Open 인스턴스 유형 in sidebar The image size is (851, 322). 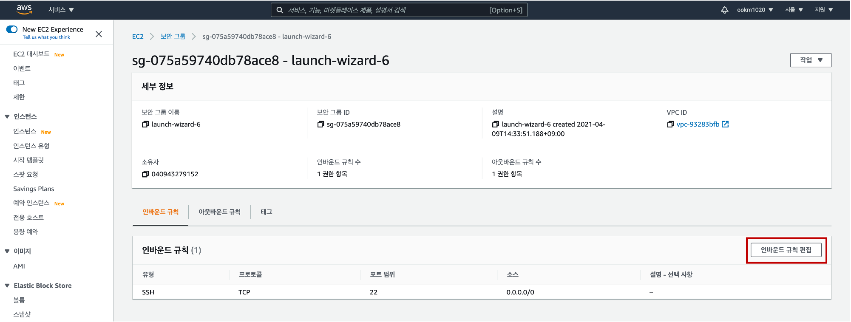[31, 146]
